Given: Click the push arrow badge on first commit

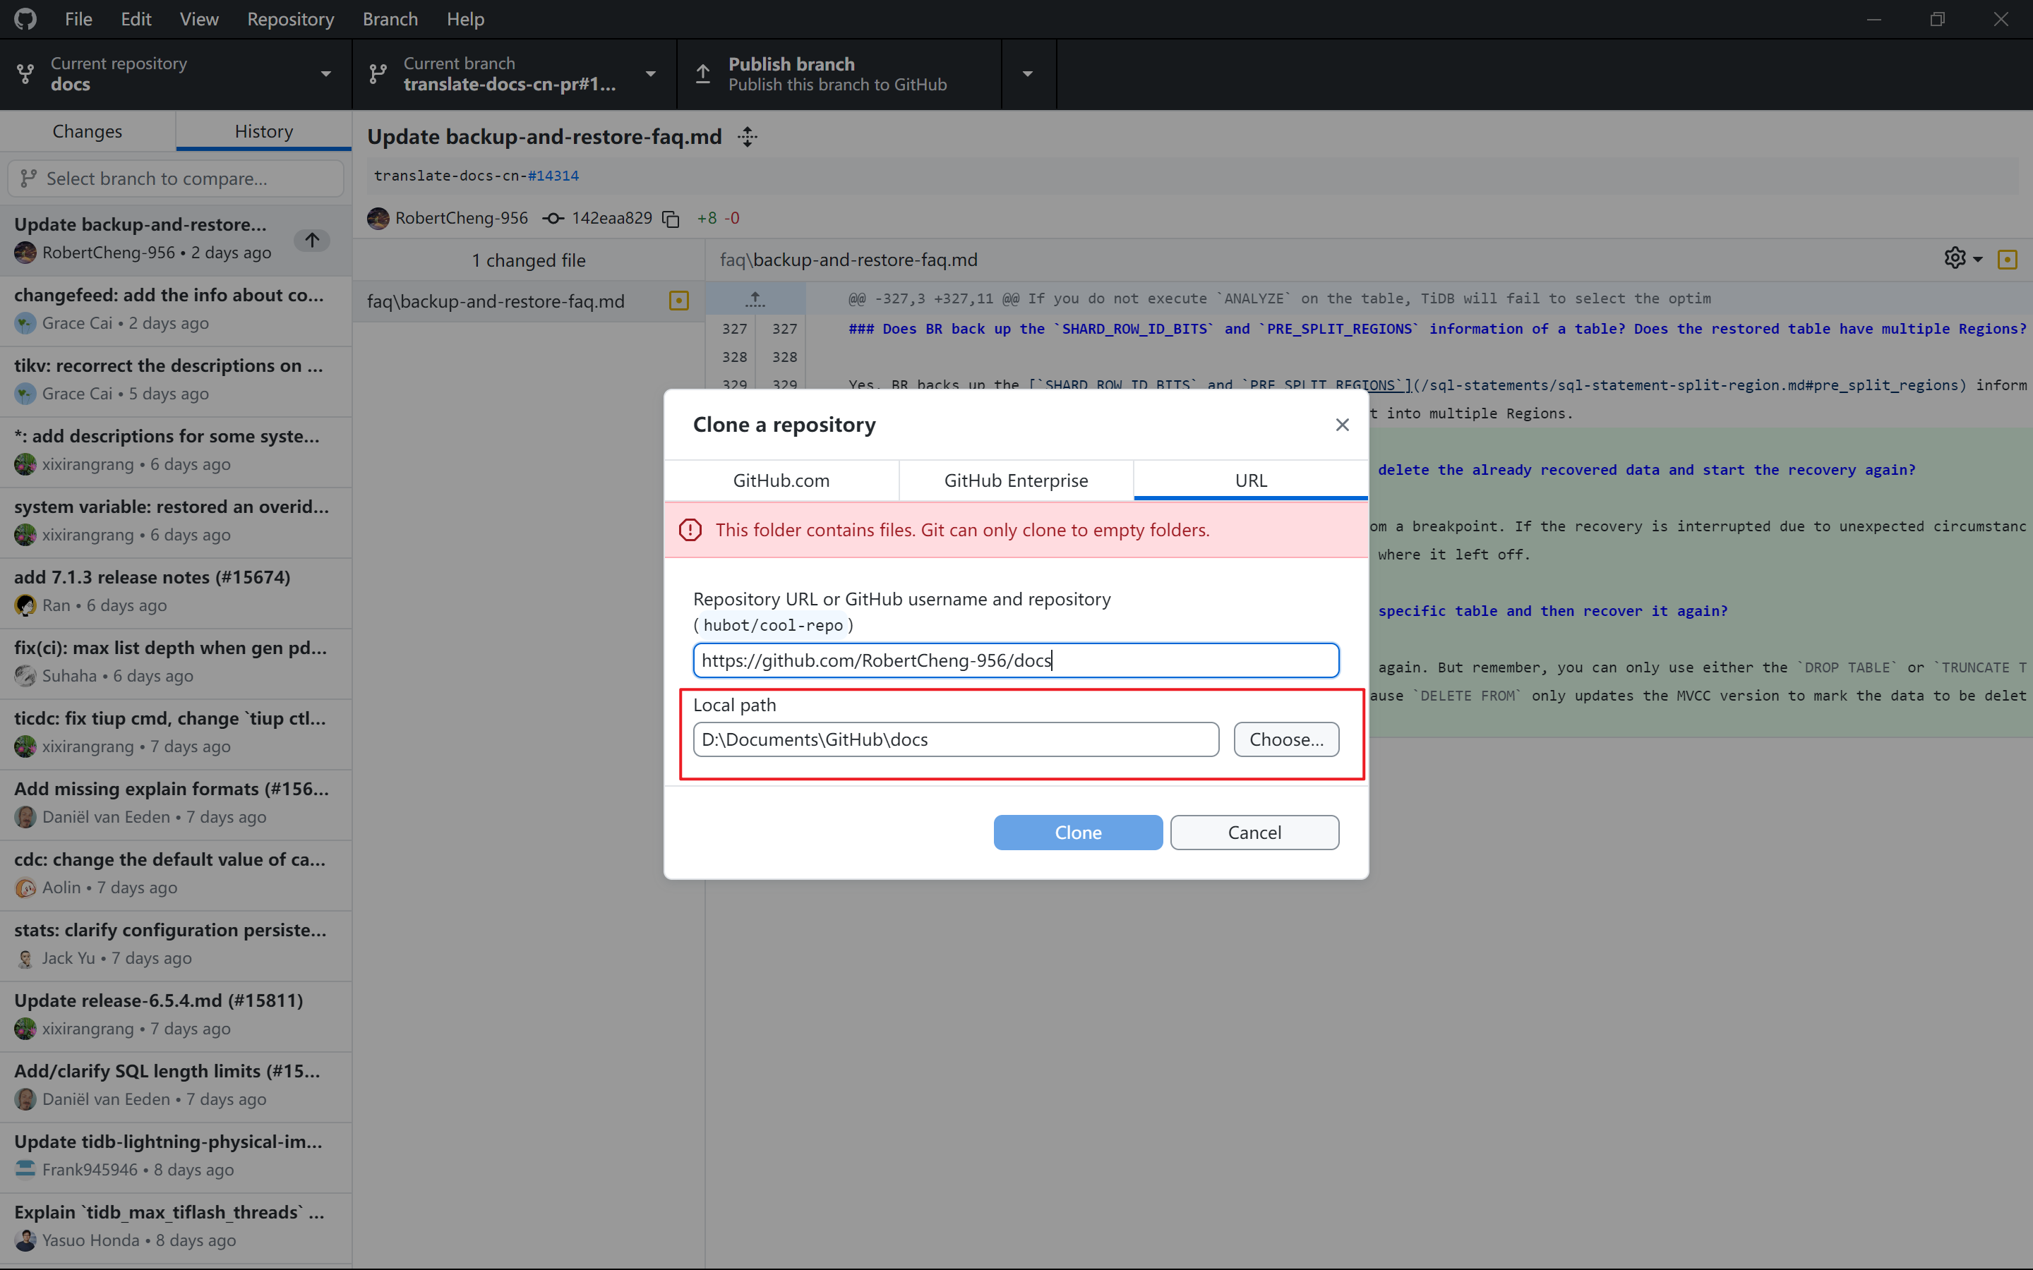Looking at the screenshot, I should [x=312, y=240].
